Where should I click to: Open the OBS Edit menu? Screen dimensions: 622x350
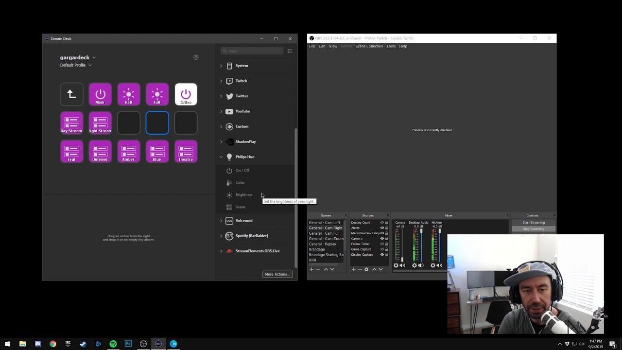(322, 46)
